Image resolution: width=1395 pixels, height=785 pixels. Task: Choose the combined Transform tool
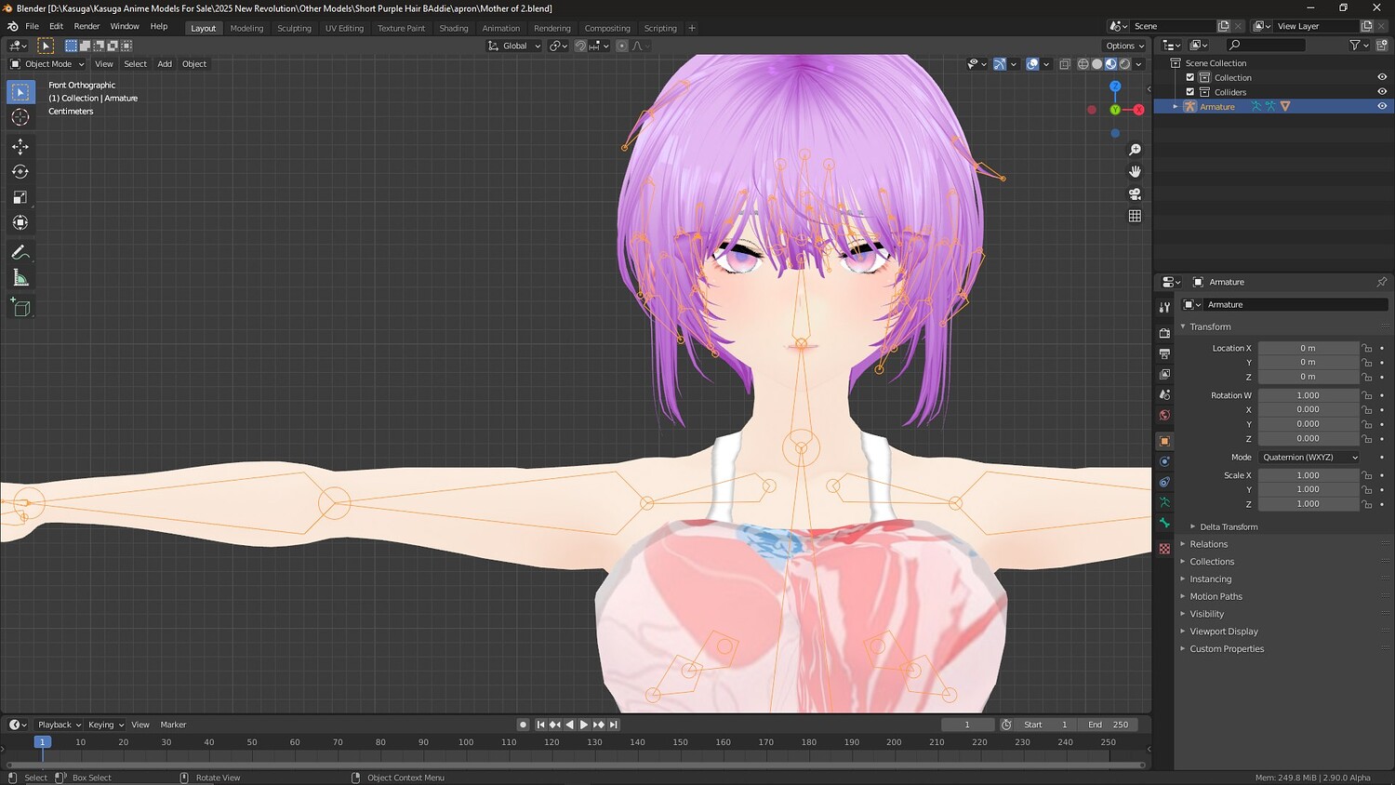pyautogui.click(x=20, y=222)
